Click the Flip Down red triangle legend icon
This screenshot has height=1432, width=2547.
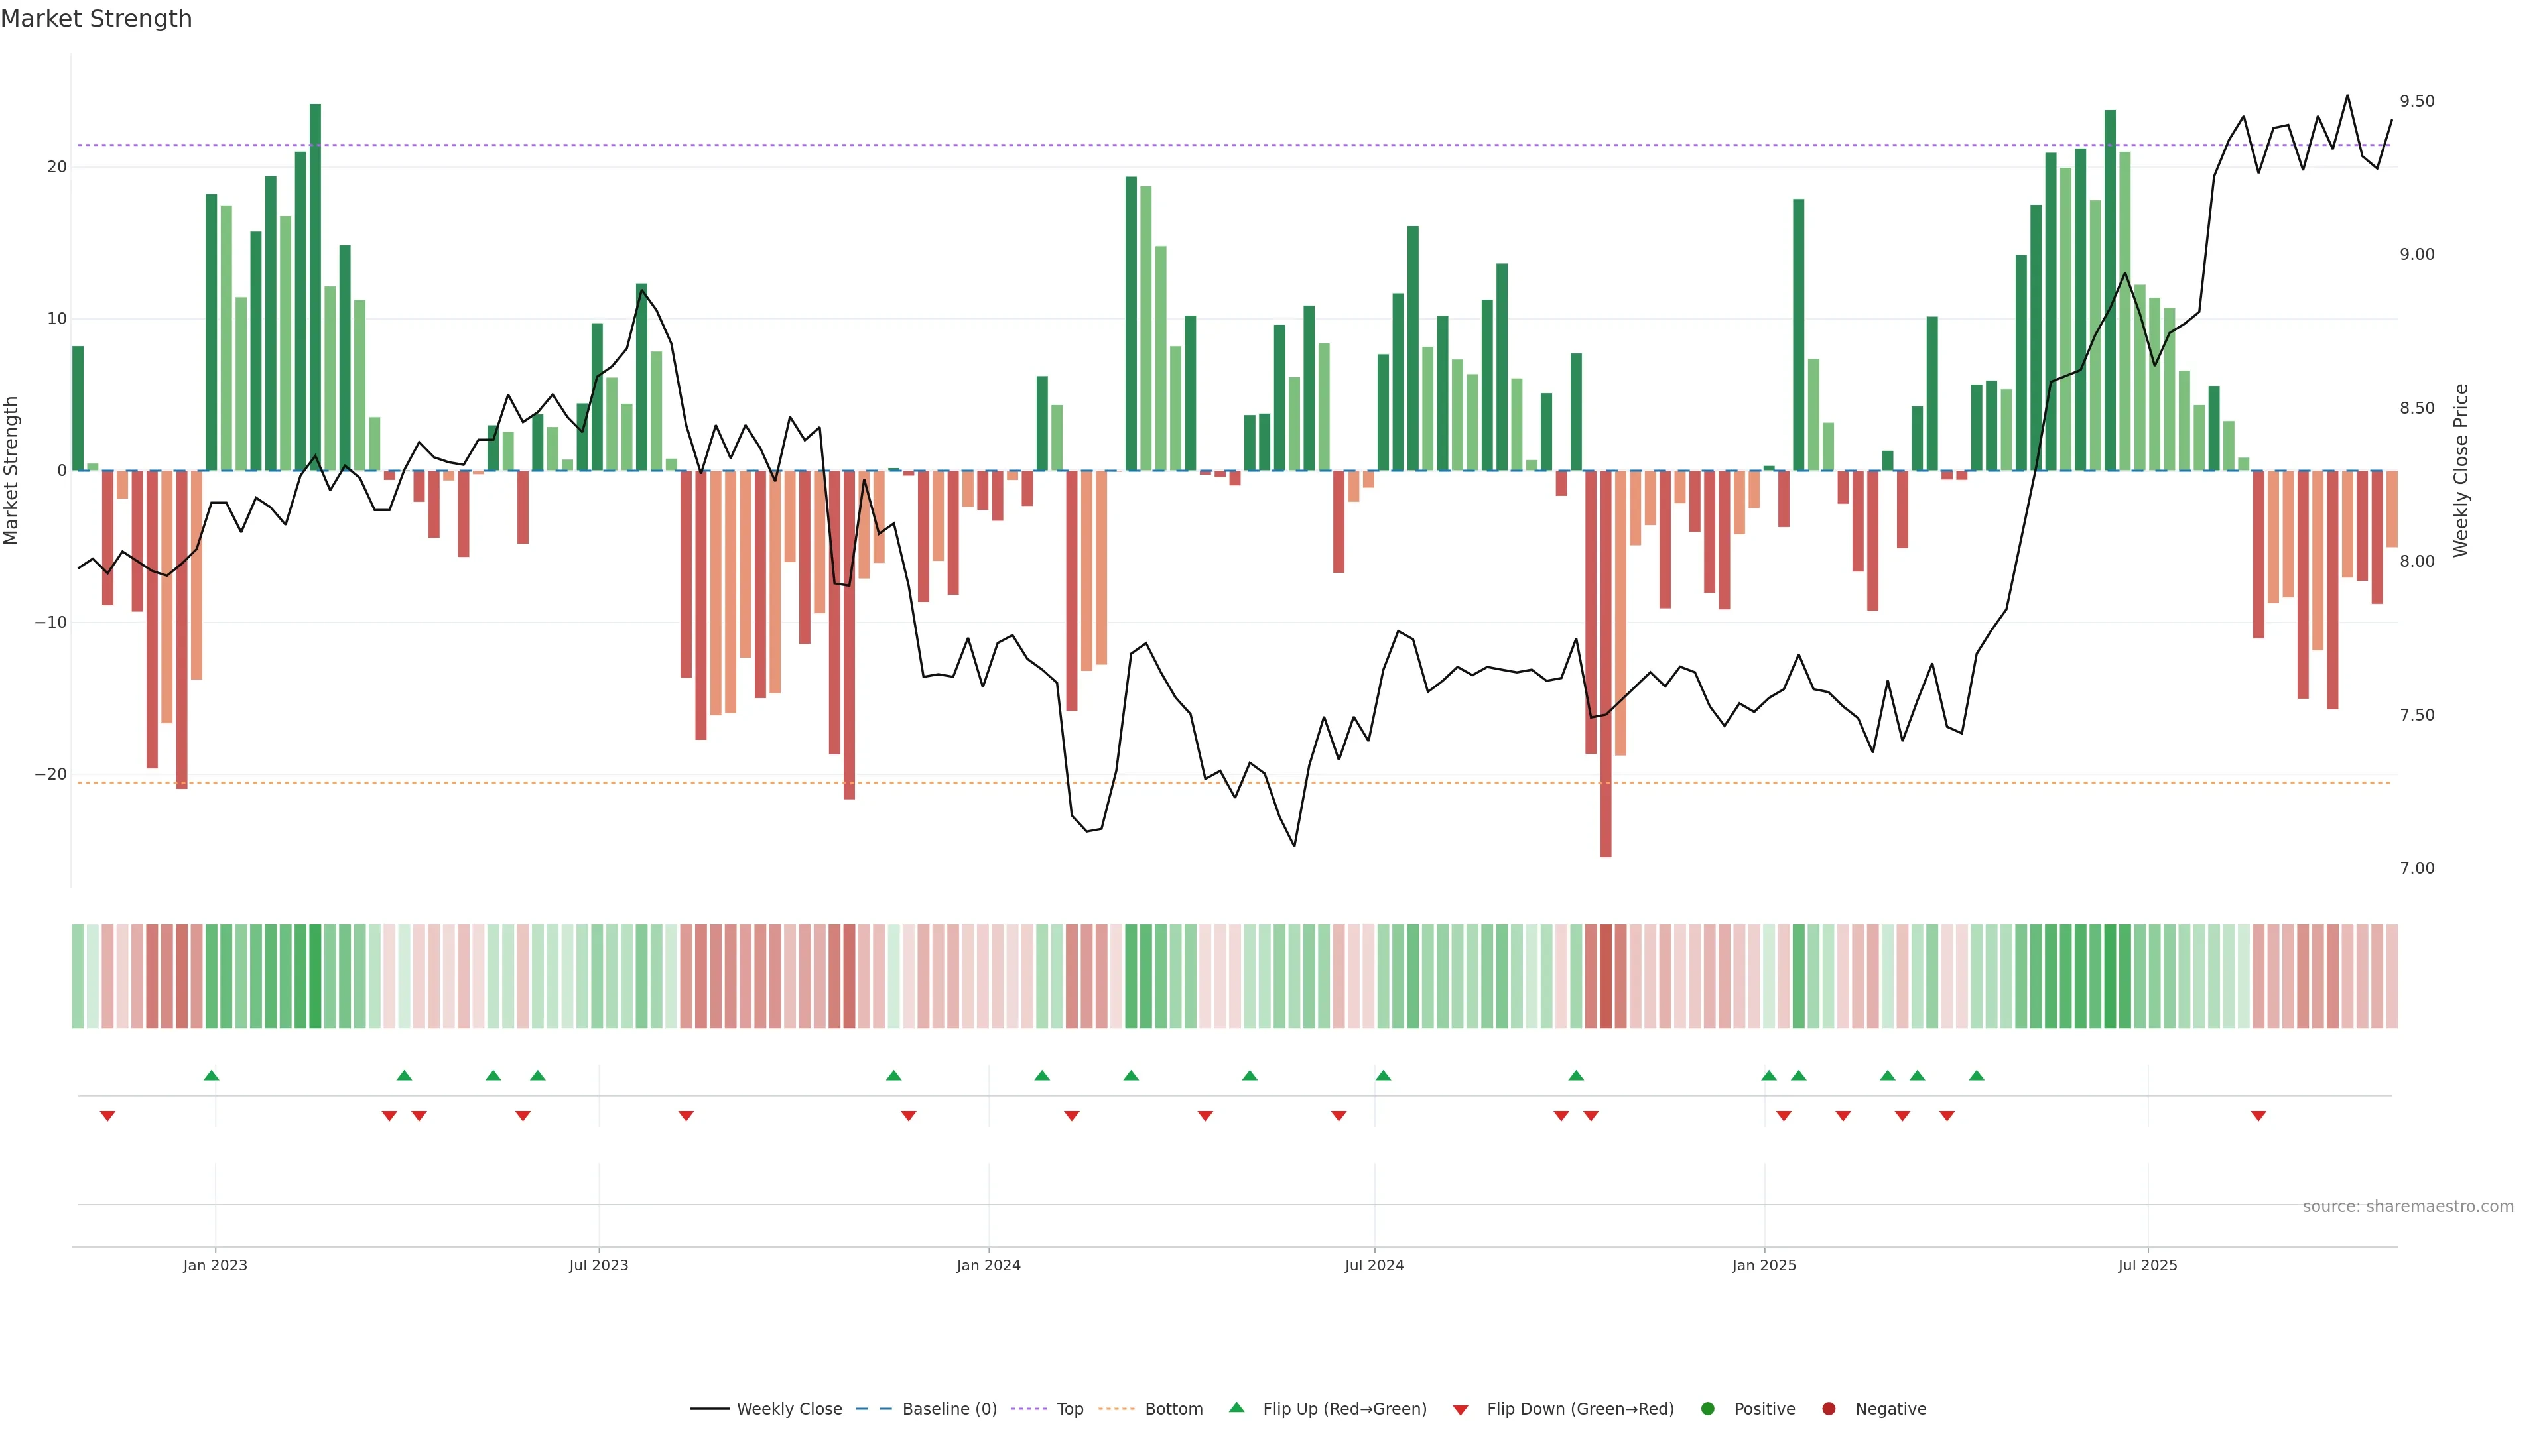click(1461, 1409)
